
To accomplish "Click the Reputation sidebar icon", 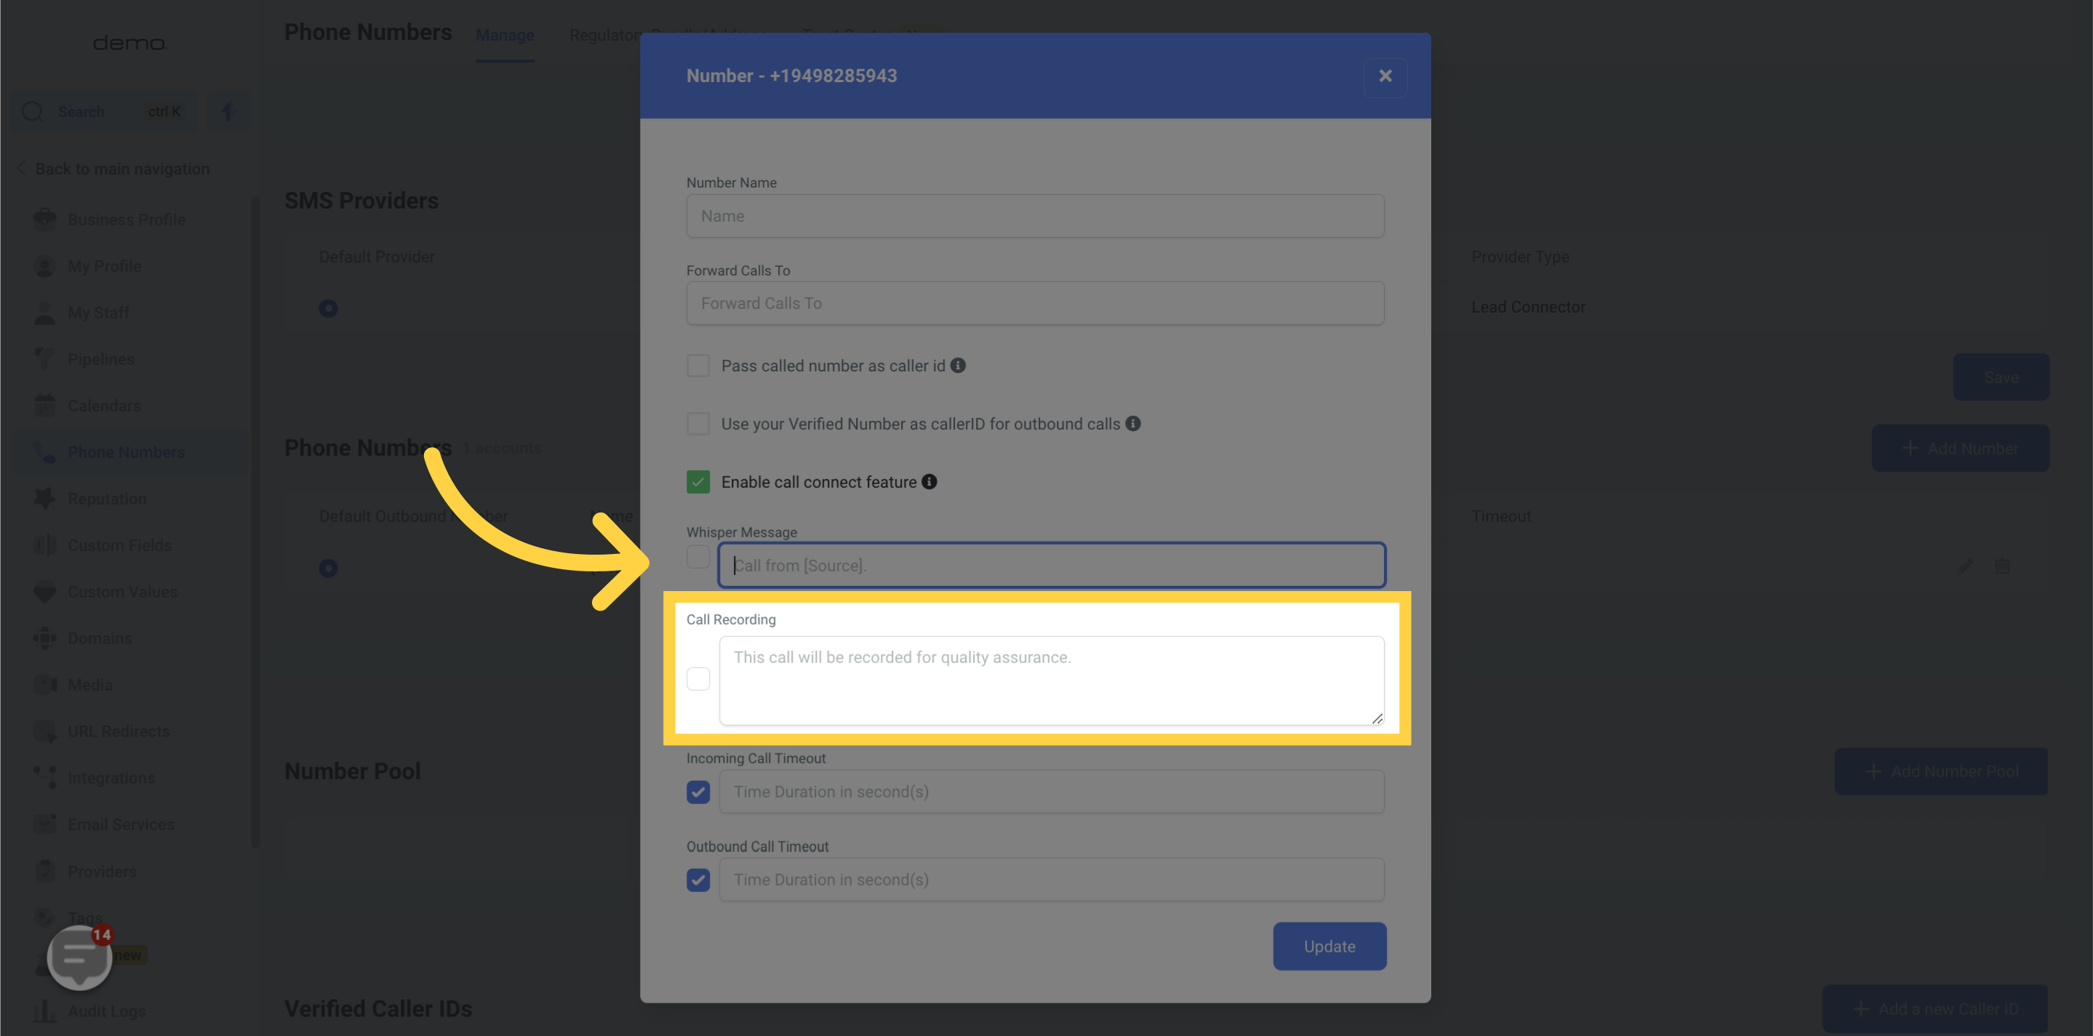I will [45, 498].
